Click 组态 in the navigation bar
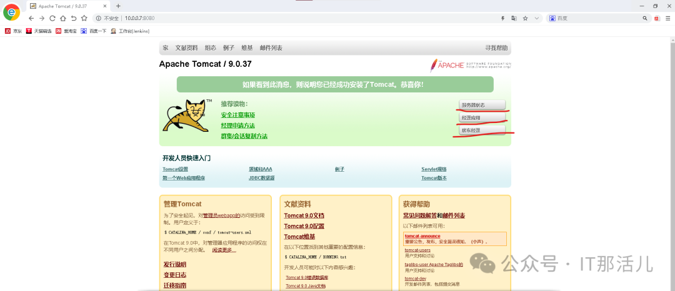Image resolution: width=675 pixels, height=291 pixels. click(x=211, y=48)
